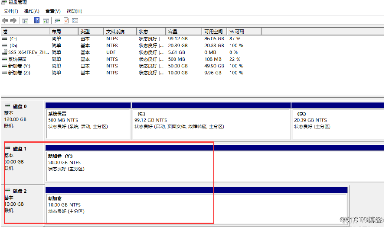Sort by the 卷 column header
386x227 pixels.
(x=25, y=32)
